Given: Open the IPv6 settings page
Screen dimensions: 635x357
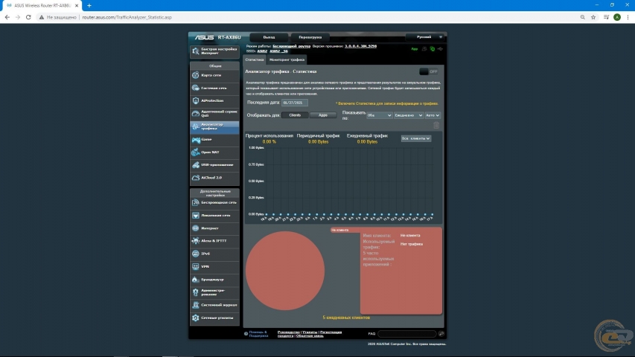Looking at the screenshot, I should [214, 254].
